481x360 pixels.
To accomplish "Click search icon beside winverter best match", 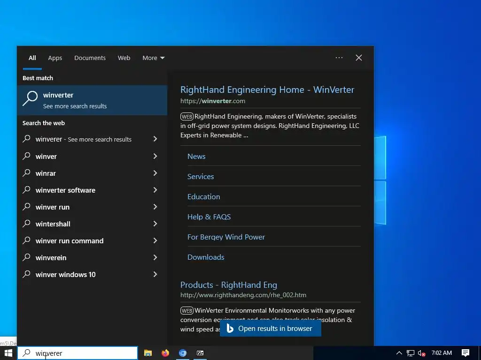I will coord(30,98).
